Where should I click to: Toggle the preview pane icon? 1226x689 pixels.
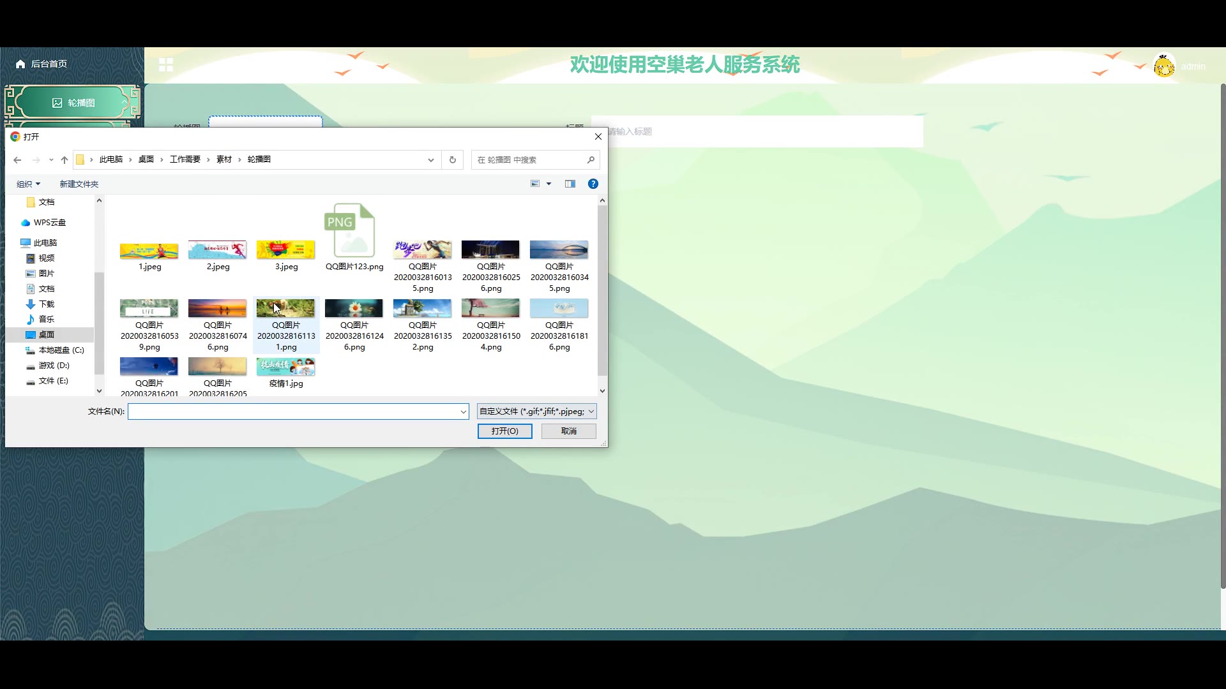(x=570, y=184)
